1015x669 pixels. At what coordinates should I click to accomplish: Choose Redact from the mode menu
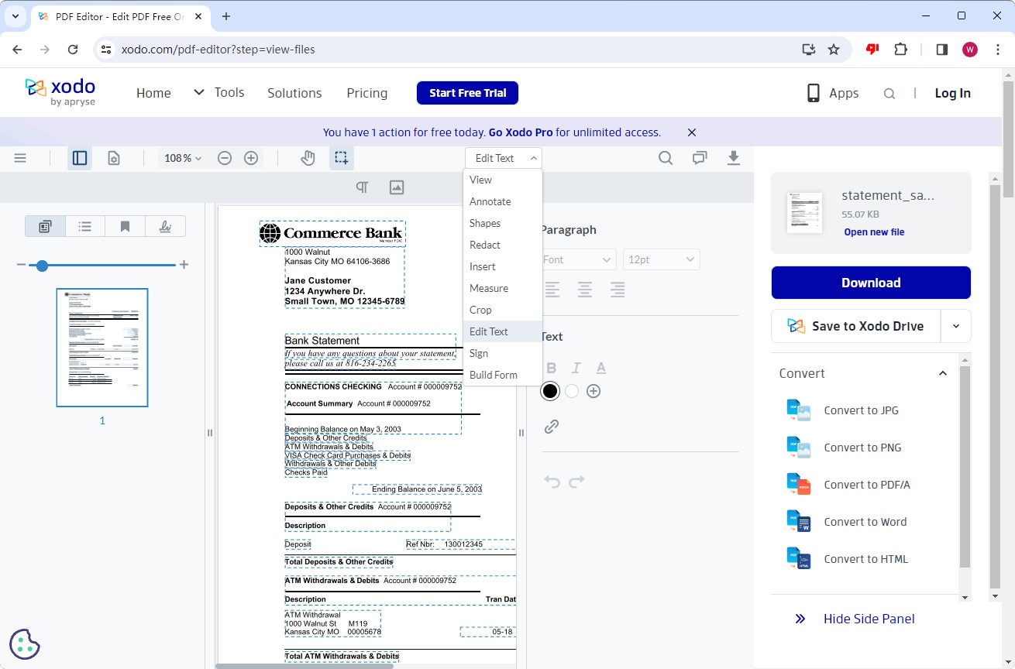(x=503, y=245)
